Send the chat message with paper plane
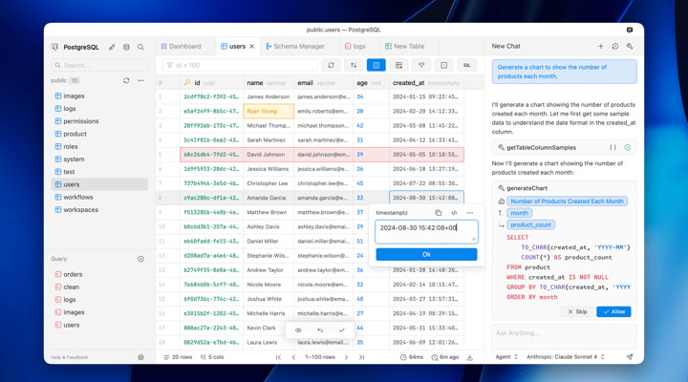The height and width of the screenshot is (382, 688). tap(630, 356)
